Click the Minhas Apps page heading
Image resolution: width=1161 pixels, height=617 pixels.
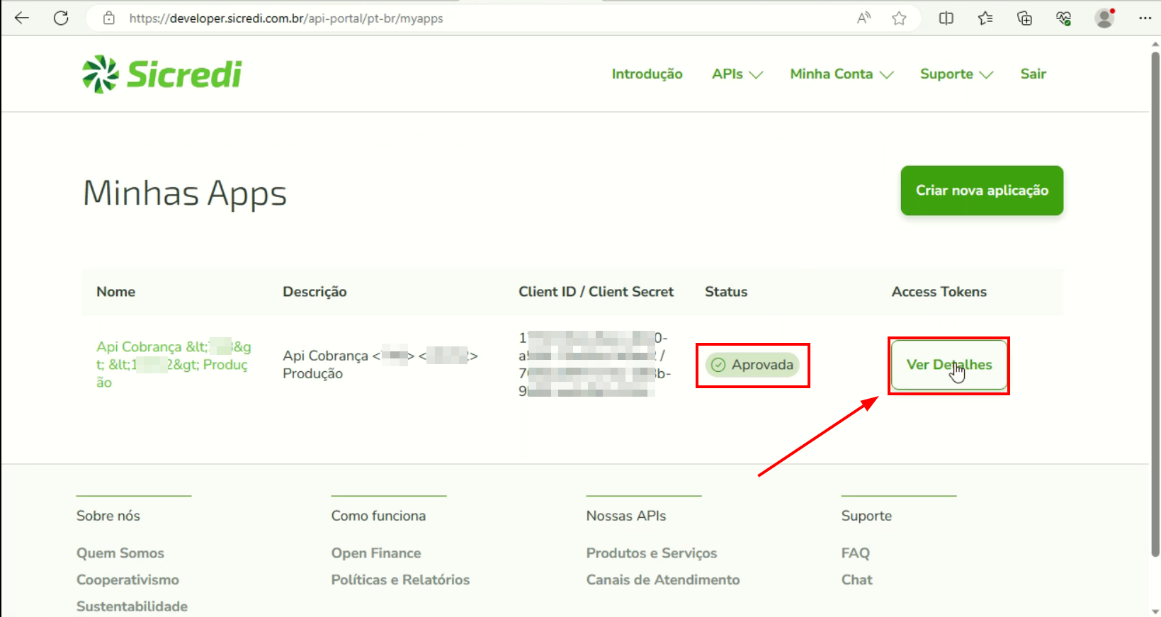pos(185,193)
